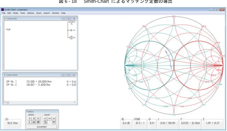Open the Export menu
The width and height of the screenshot is (227, 131).
(47, 13)
